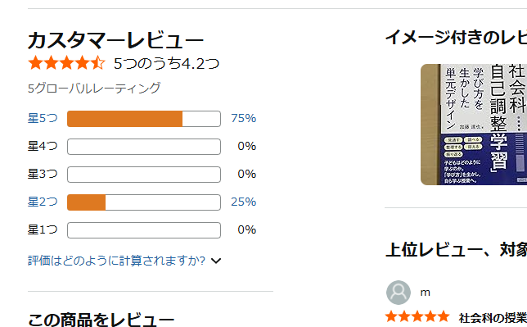Filter reviews by 星2つ link
The height and width of the screenshot is (327, 527).
point(43,202)
